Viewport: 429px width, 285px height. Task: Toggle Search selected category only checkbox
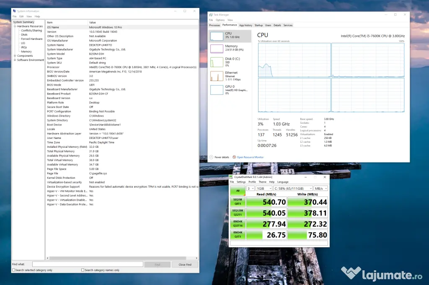pos(14,270)
